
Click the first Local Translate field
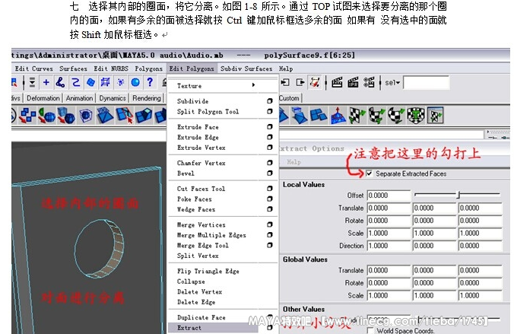[389, 208]
